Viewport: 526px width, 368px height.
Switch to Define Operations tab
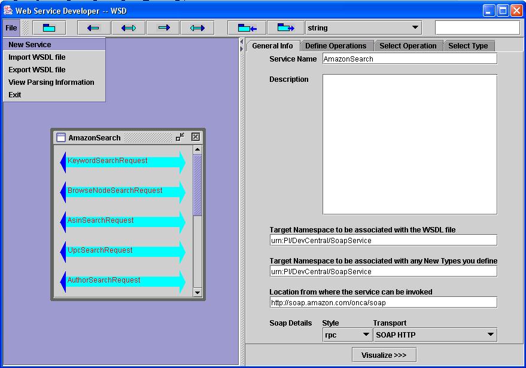click(336, 46)
